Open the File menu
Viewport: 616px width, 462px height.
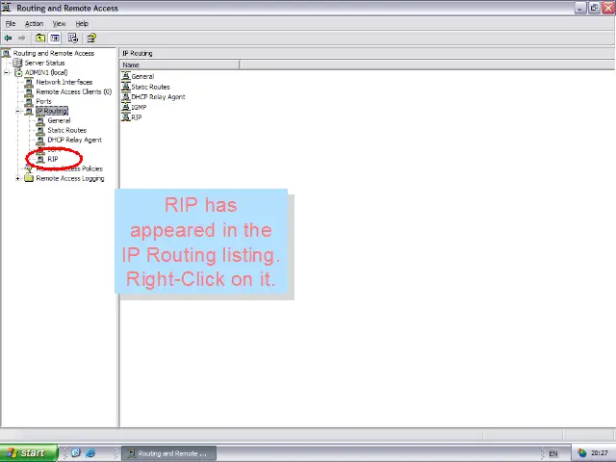click(11, 23)
